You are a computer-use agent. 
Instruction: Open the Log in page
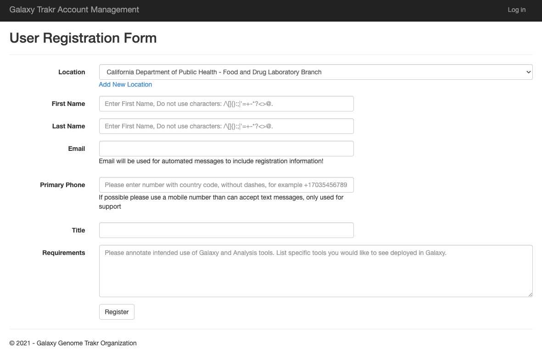[x=516, y=10]
